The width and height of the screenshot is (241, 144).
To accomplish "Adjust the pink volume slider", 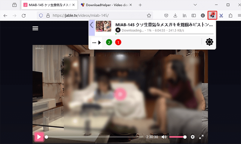I will pos(178,137).
